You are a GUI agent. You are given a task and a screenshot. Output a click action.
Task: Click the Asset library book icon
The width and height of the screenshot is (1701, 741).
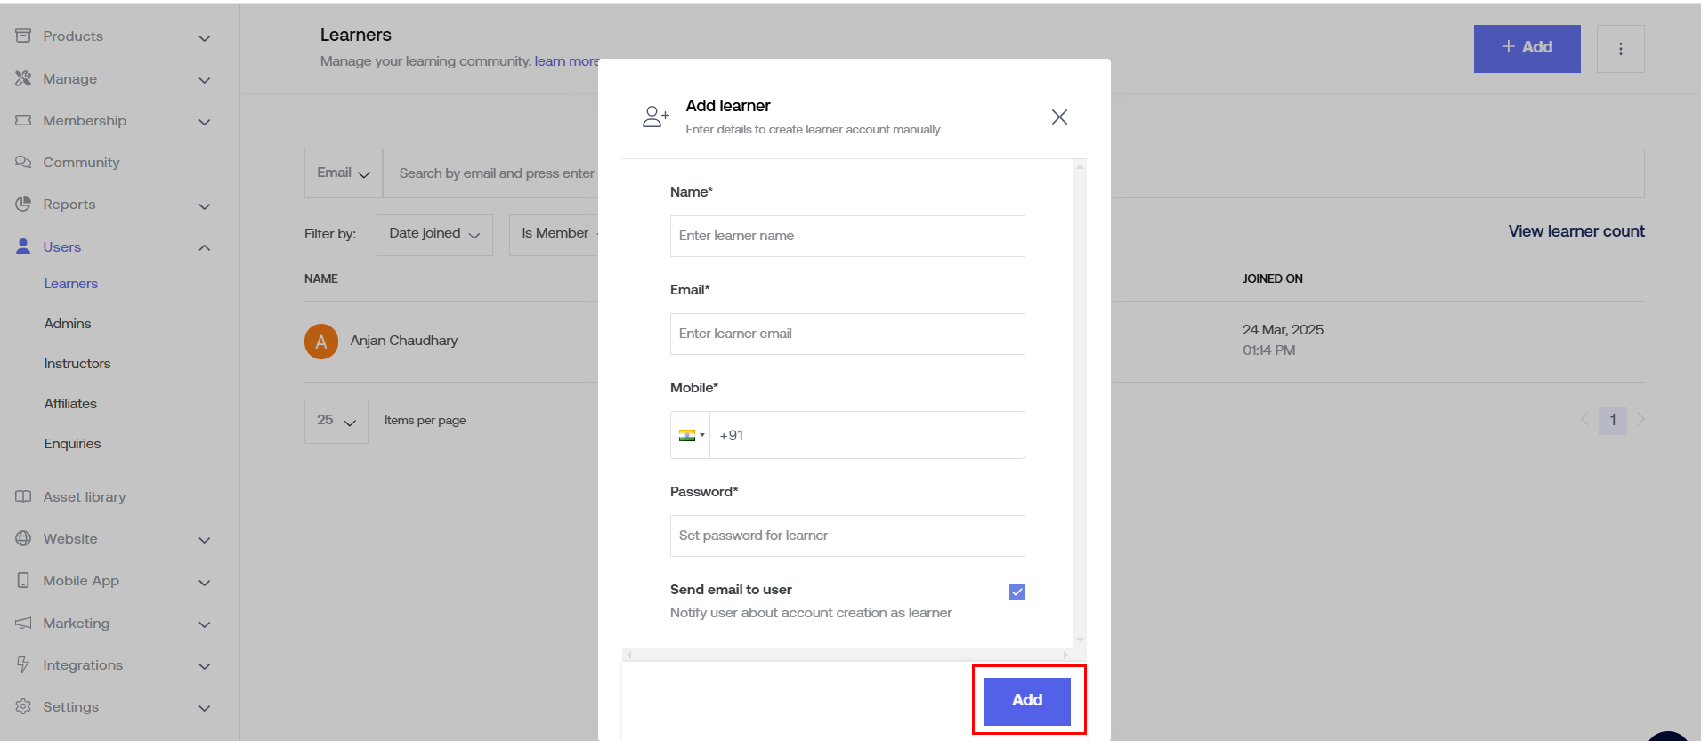coord(23,496)
